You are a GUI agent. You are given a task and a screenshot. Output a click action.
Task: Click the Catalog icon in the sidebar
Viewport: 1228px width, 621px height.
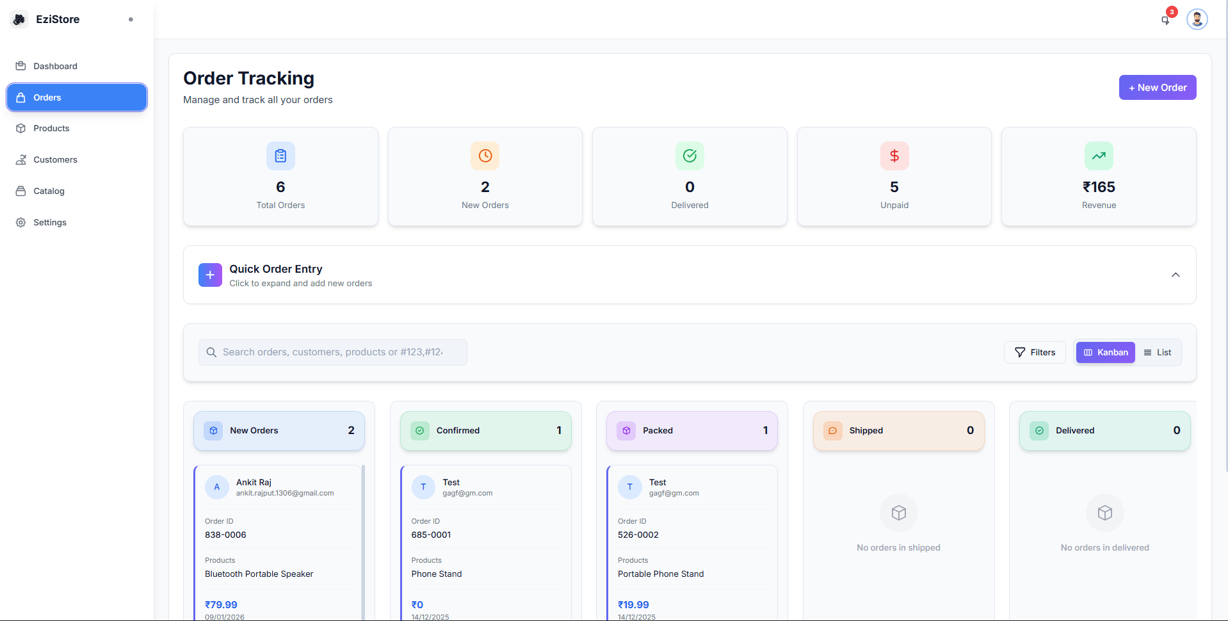pyautogui.click(x=21, y=191)
